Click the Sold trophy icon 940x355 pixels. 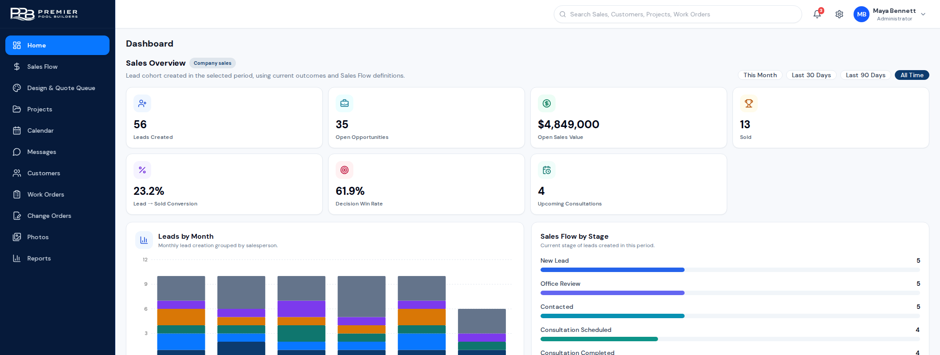[749, 103]
